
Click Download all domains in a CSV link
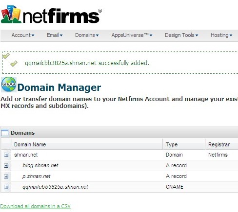[x=35, y=206]
